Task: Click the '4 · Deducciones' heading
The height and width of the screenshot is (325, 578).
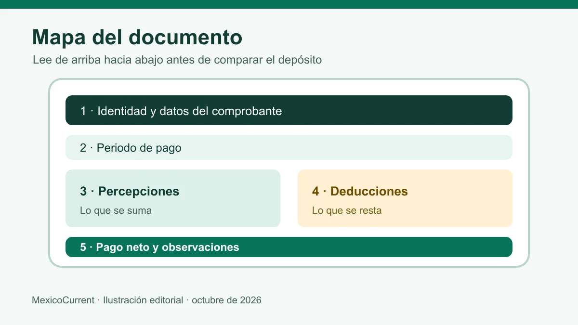Action: click(x=360, y=191)
